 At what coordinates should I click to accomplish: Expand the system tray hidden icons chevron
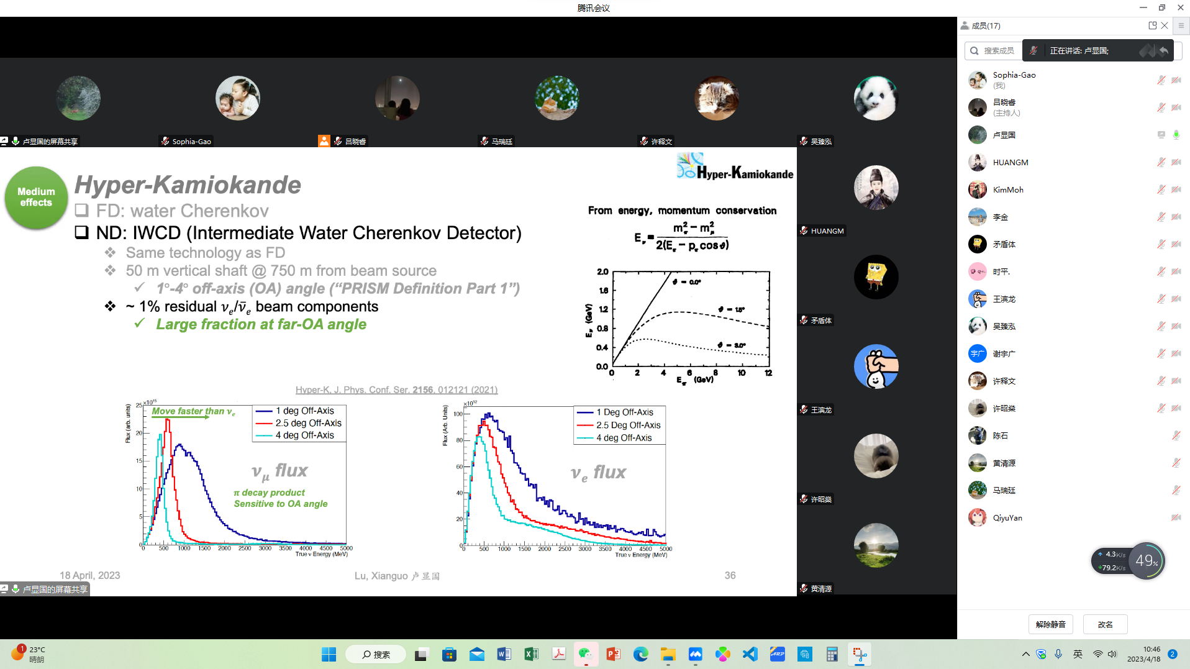(1025, 654)
